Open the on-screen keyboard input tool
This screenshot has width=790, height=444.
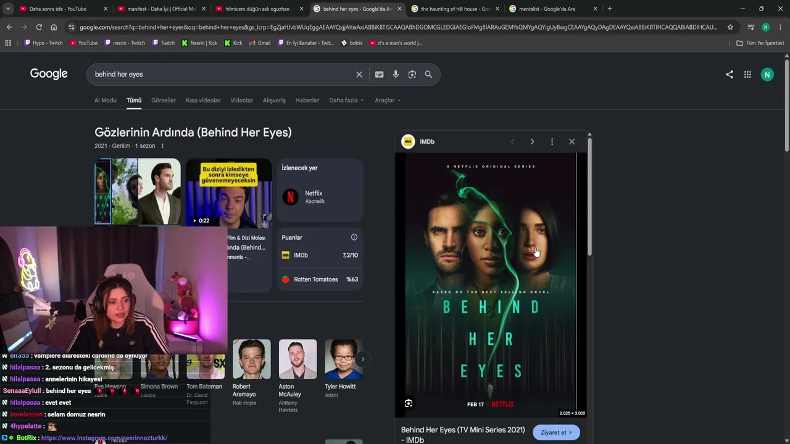coord(380,75)
